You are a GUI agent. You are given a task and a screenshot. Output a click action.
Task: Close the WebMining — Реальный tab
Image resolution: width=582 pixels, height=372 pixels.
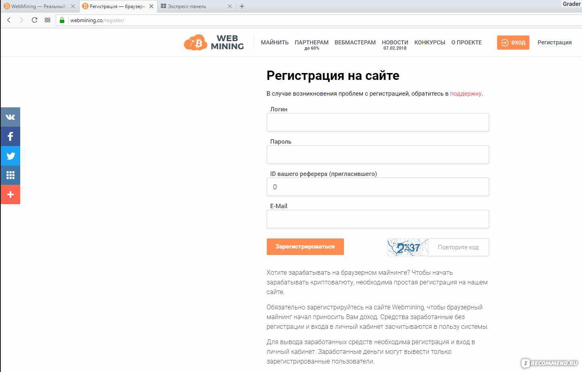pos(73,6)
